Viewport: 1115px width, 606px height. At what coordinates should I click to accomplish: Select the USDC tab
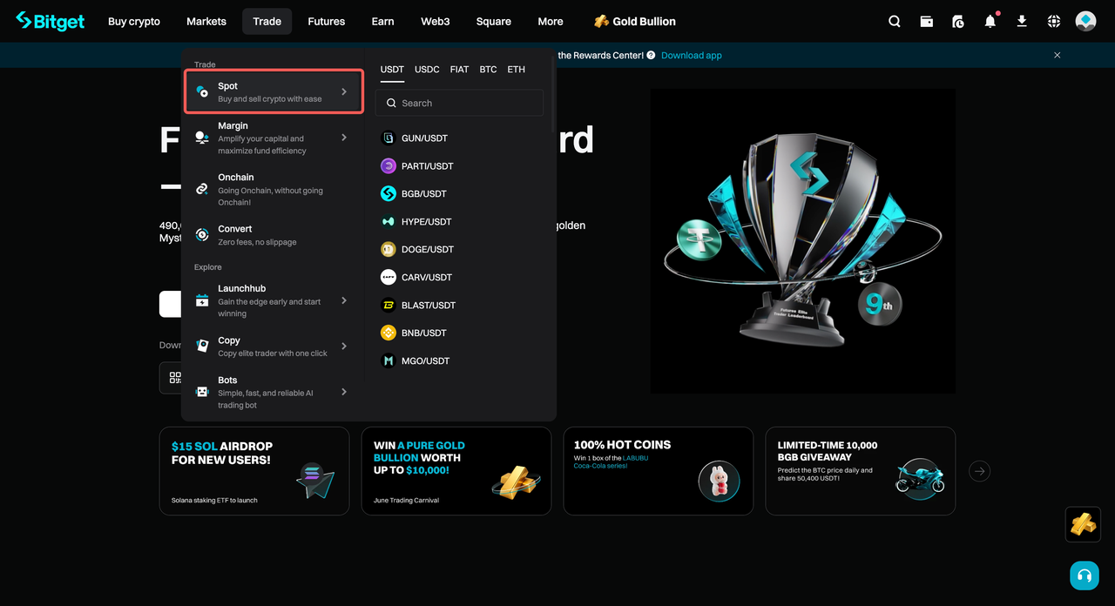point(427,70)
